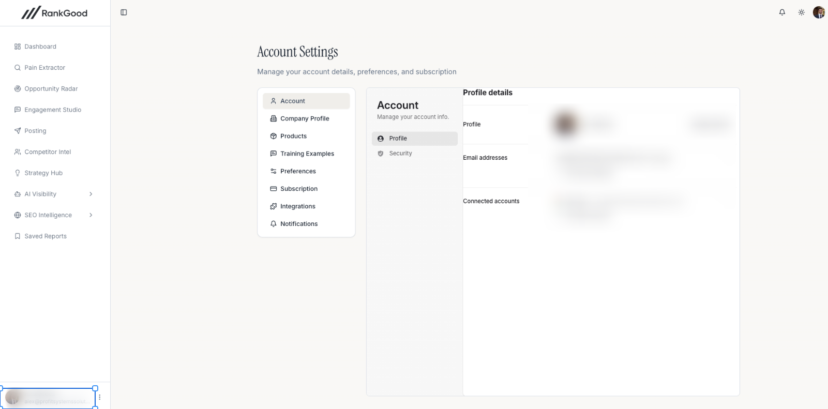Click the blurred profile avatar thumbnail
Screen dimensions: 828x409
(x=565, y=124)
